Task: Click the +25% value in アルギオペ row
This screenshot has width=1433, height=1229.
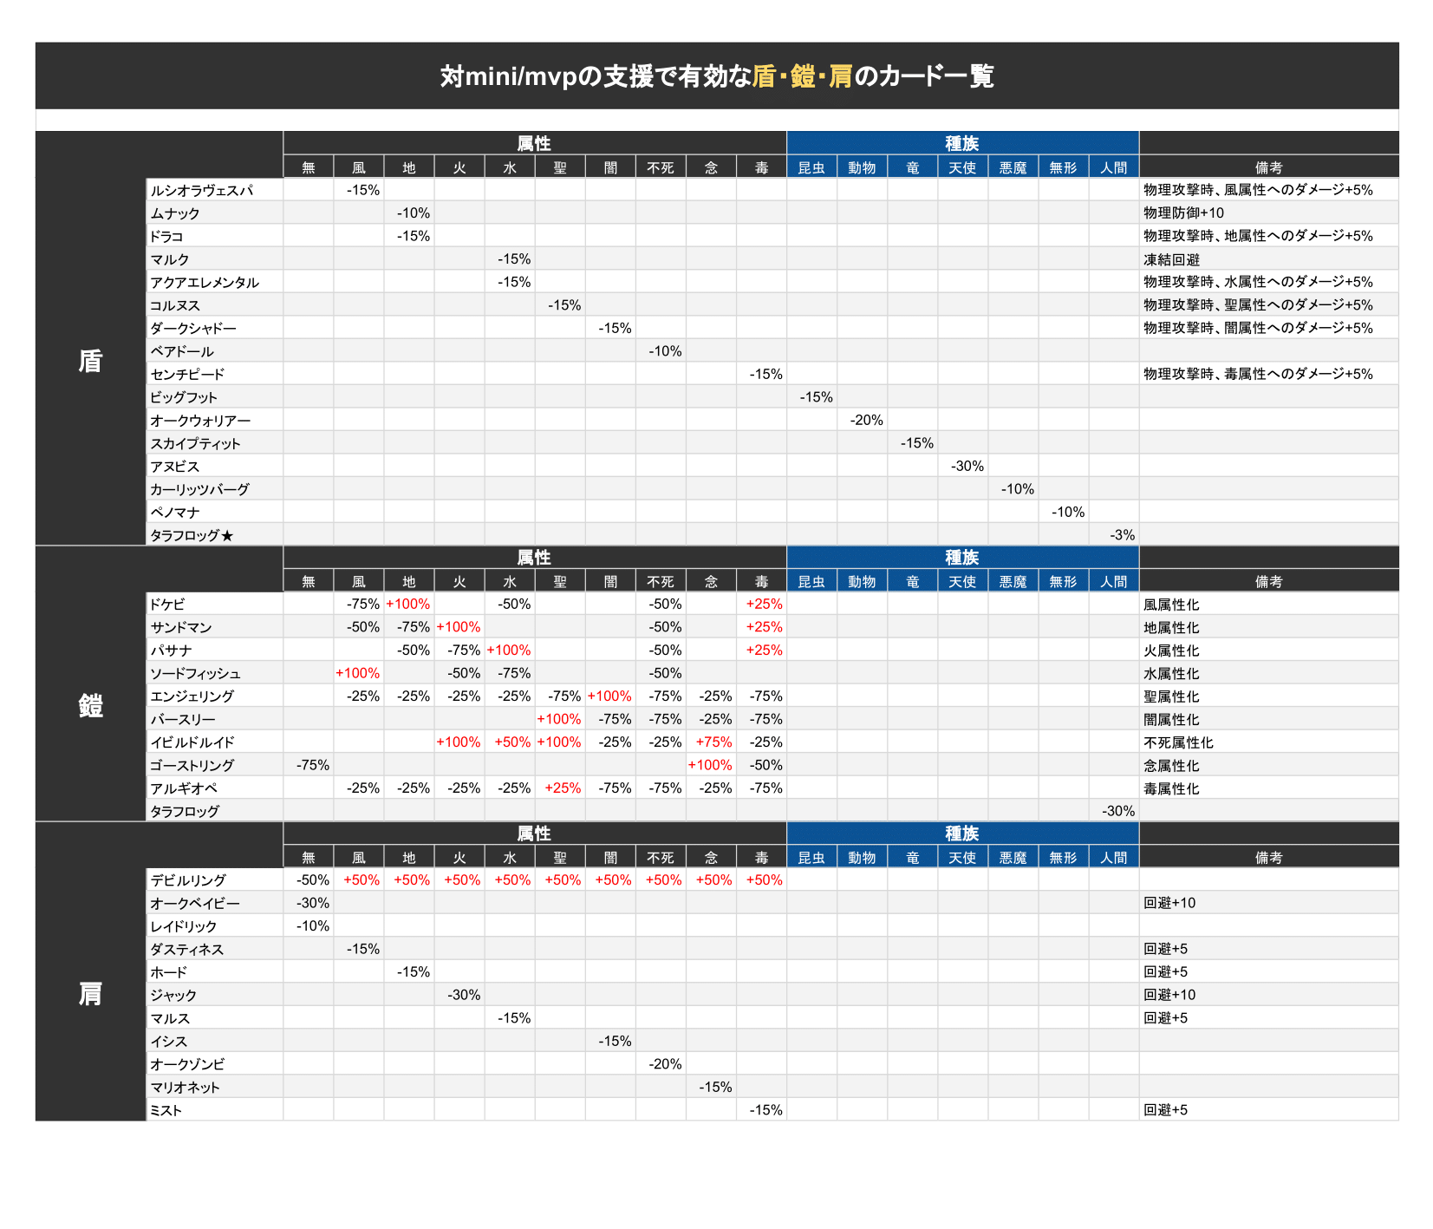Action: point(563,788)
